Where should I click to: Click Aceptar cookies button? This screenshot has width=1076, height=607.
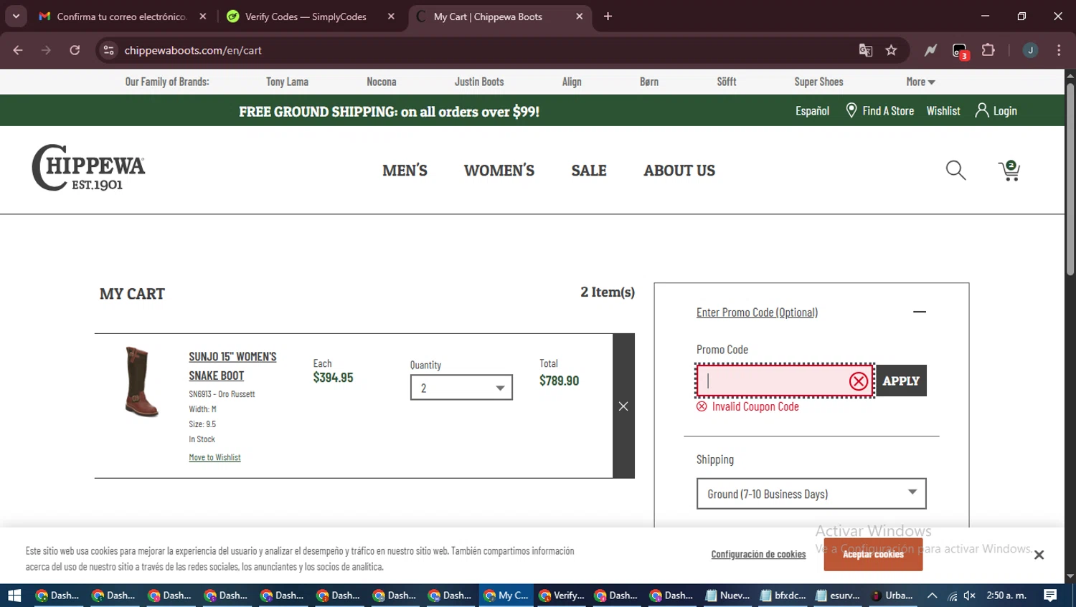(873, 555)
